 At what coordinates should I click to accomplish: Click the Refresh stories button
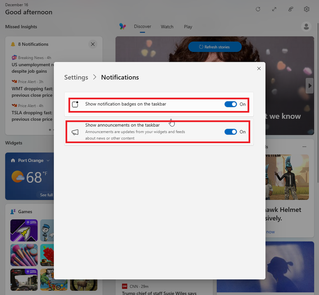[x=215, y=46]
